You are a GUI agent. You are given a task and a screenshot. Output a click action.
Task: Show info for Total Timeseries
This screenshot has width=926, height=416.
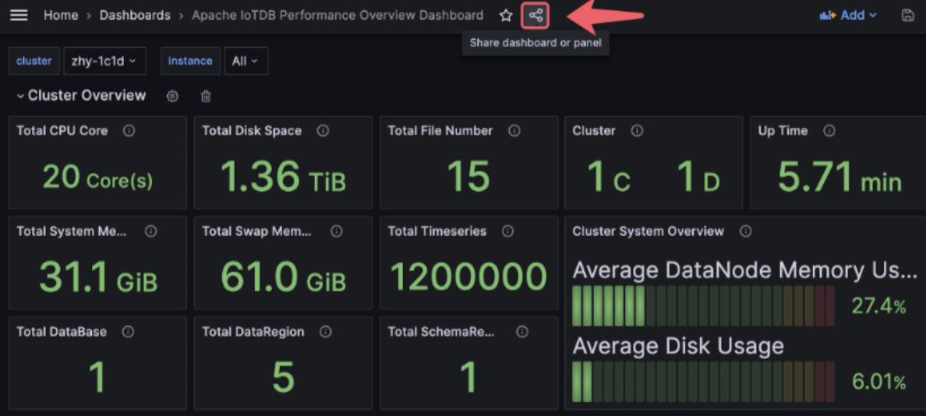click(x=507, y=231)
